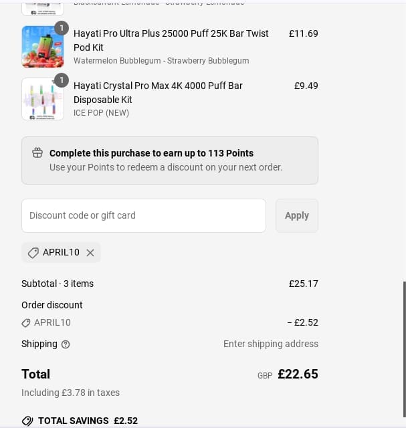Click the tag icon in APRIL10 chip
Viewport: 406px width, 428px height.
tap(33, 253)
